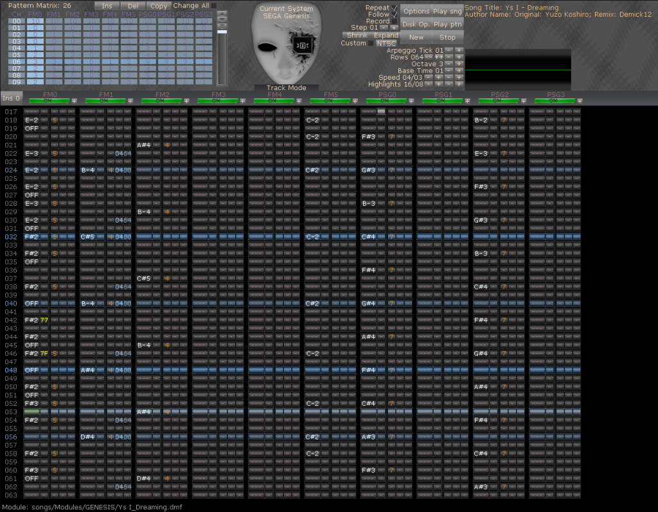Open Disk Op. file operations
This screenshot has height=512, width=658.
pos(416,24)
